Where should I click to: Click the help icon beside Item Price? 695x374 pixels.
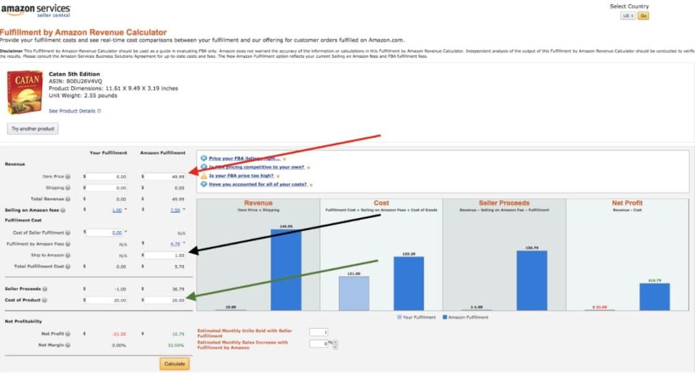pos(68,177)
